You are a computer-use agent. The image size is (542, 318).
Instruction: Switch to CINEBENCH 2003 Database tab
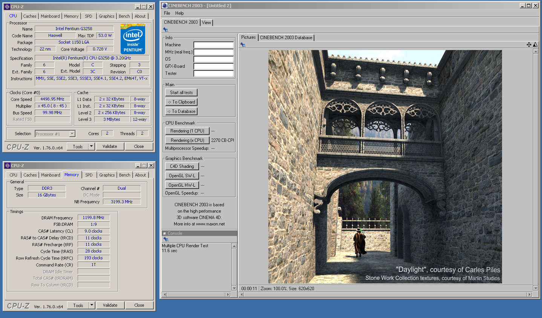[286, 38]
